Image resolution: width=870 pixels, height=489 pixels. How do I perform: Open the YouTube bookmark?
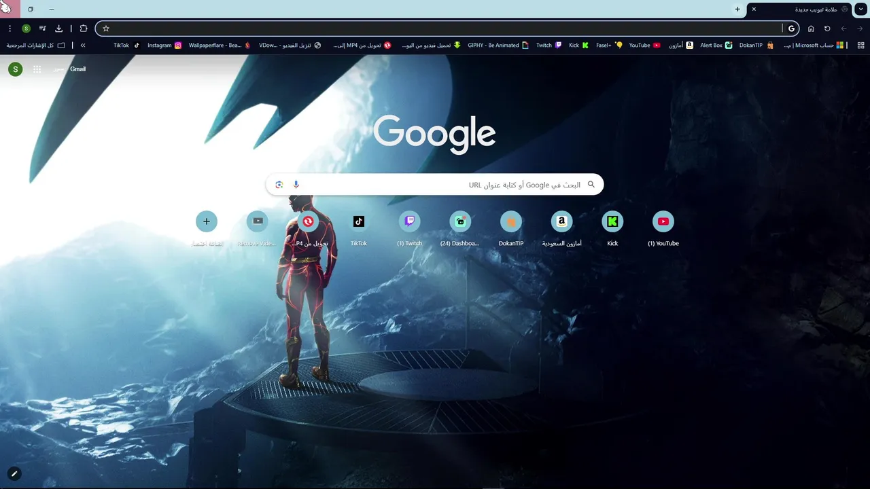pos(644,46)
